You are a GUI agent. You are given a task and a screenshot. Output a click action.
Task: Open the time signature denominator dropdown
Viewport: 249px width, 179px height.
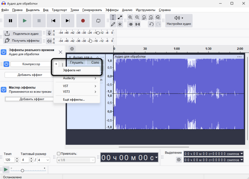(x=44, y=160)
